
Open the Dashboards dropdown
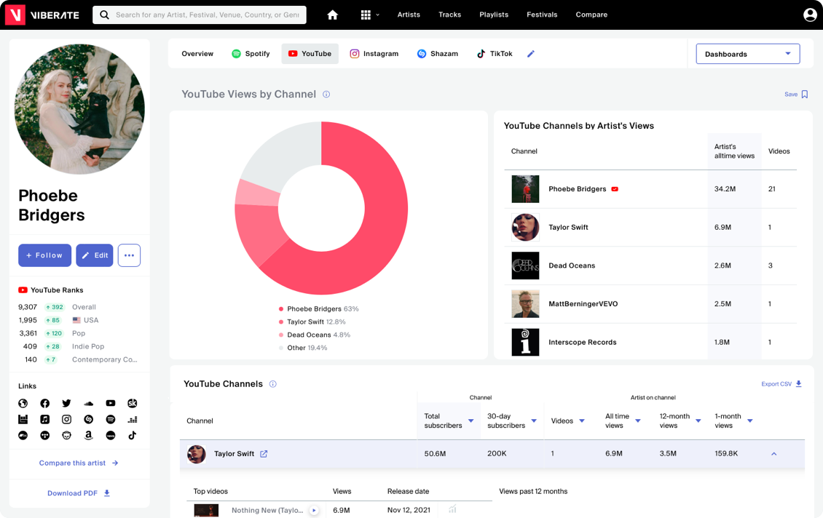[x=748, y=54]
